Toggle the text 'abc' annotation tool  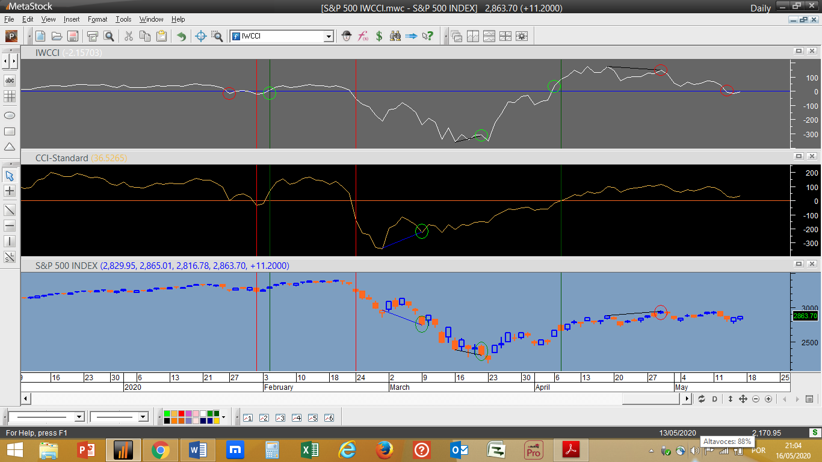10,81
